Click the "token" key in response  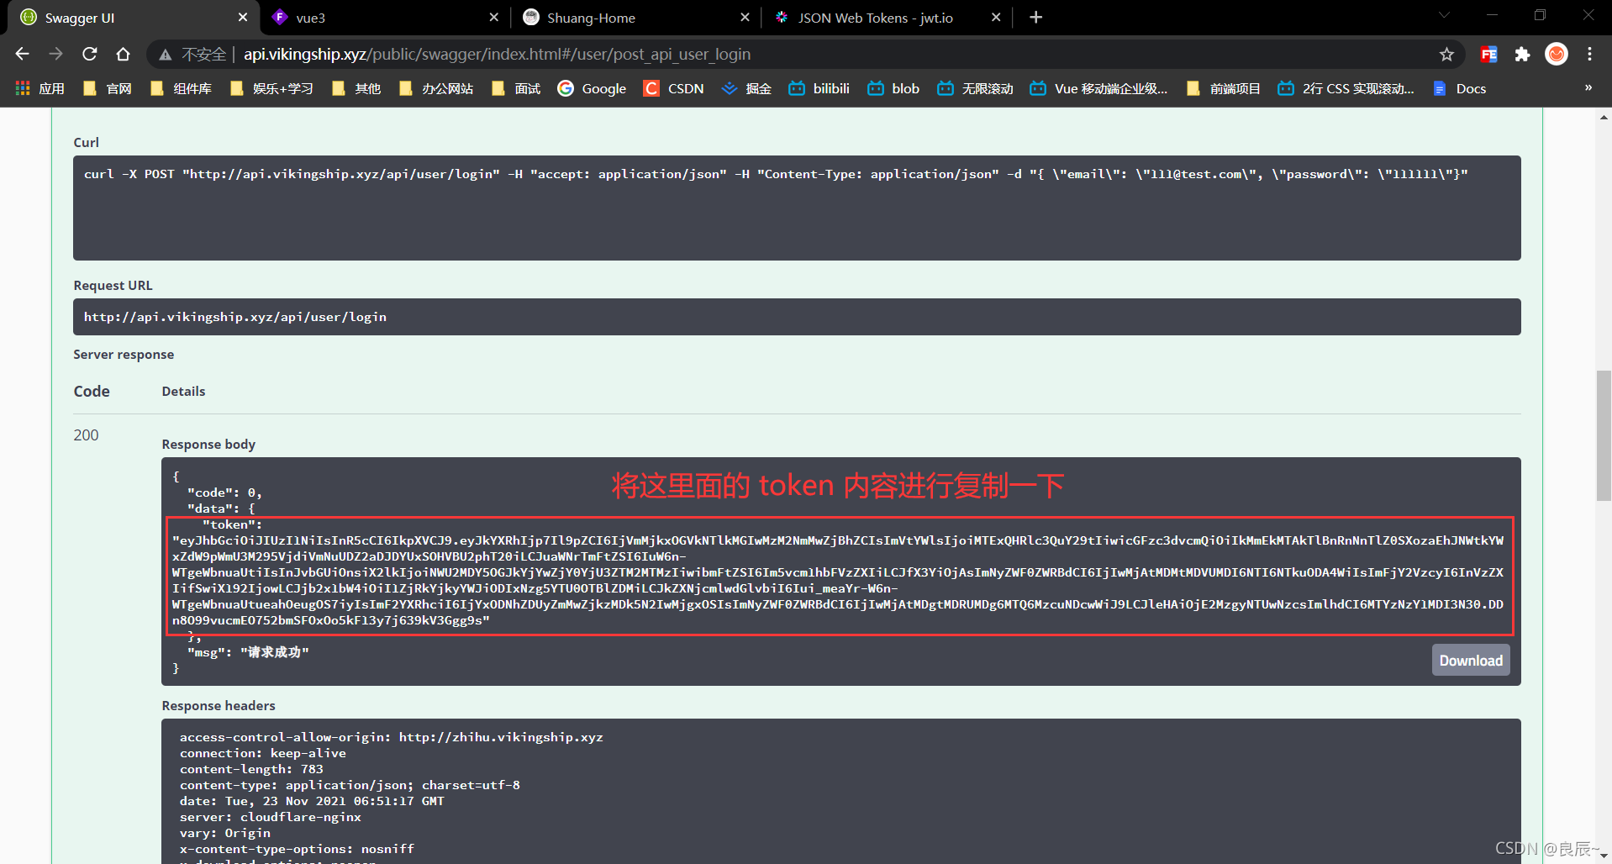pos(231,524)
